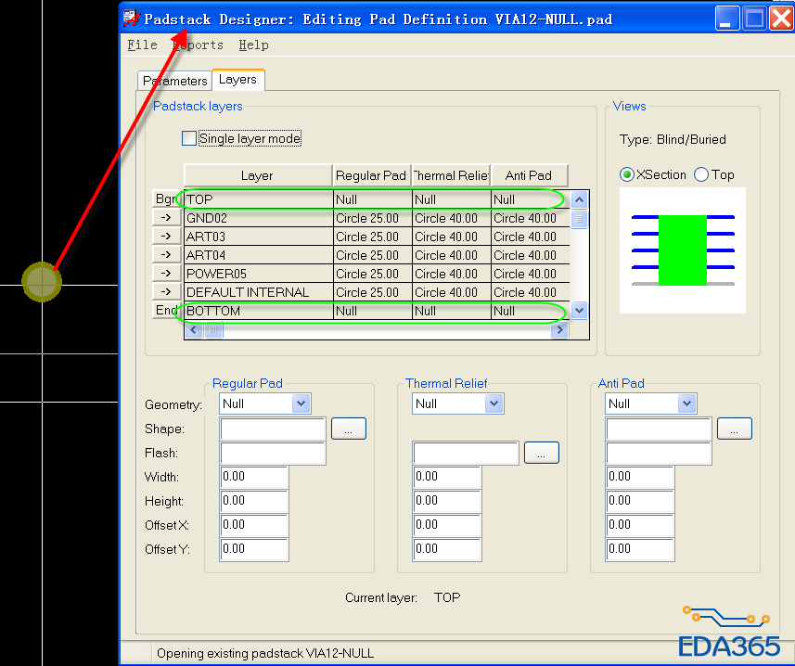Image resolution: width=795 pixels, height=666 pixels.
Task: Maximize the Padstack Designer window
Action: point(754,19)
